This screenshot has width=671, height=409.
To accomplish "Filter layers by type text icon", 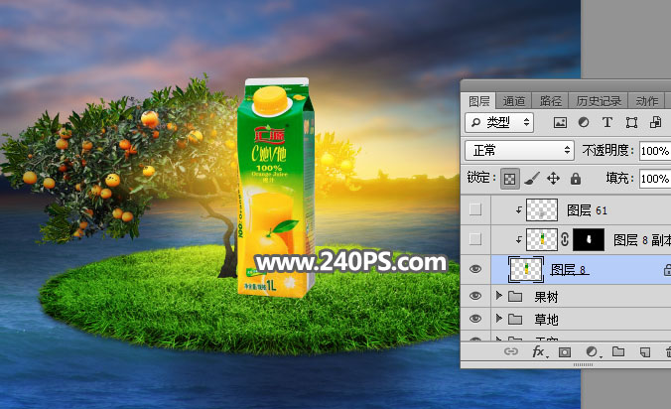I will point(607,123).
